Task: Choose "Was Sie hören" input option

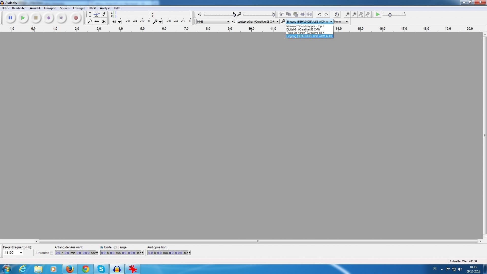Action: (x=309, y=33)
